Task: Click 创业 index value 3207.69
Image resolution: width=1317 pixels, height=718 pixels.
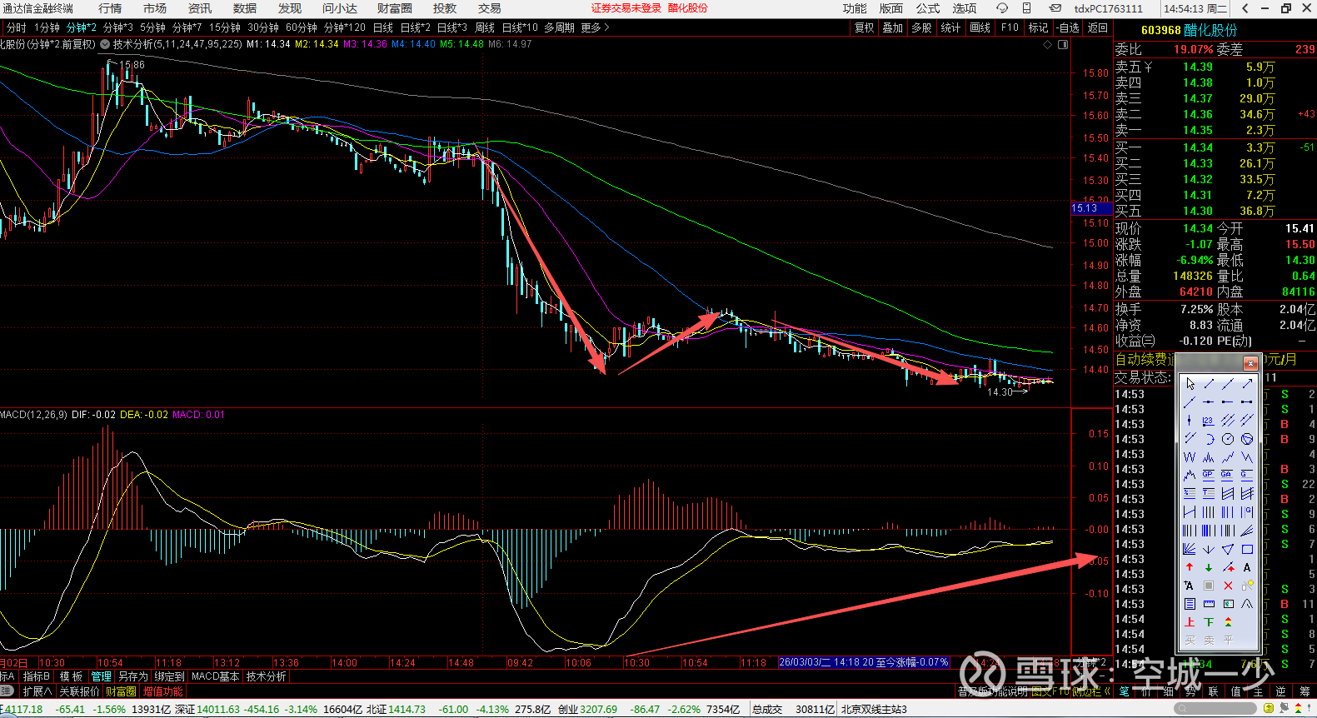Action: click(599, 710)
